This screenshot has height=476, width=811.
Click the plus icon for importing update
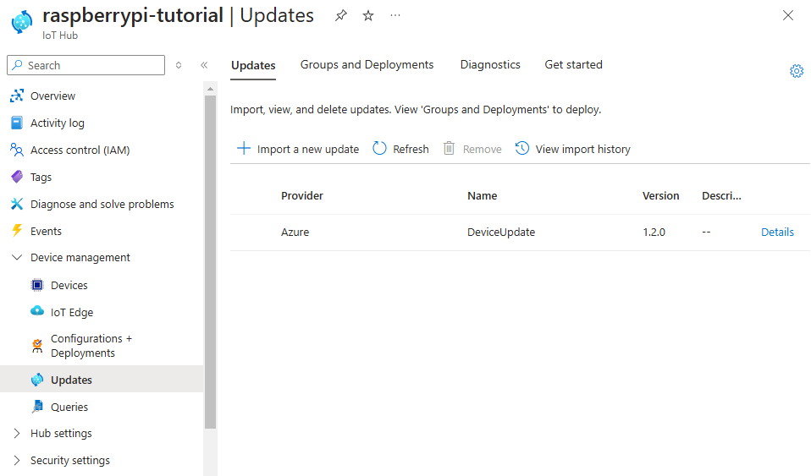[x=244, y=148]
